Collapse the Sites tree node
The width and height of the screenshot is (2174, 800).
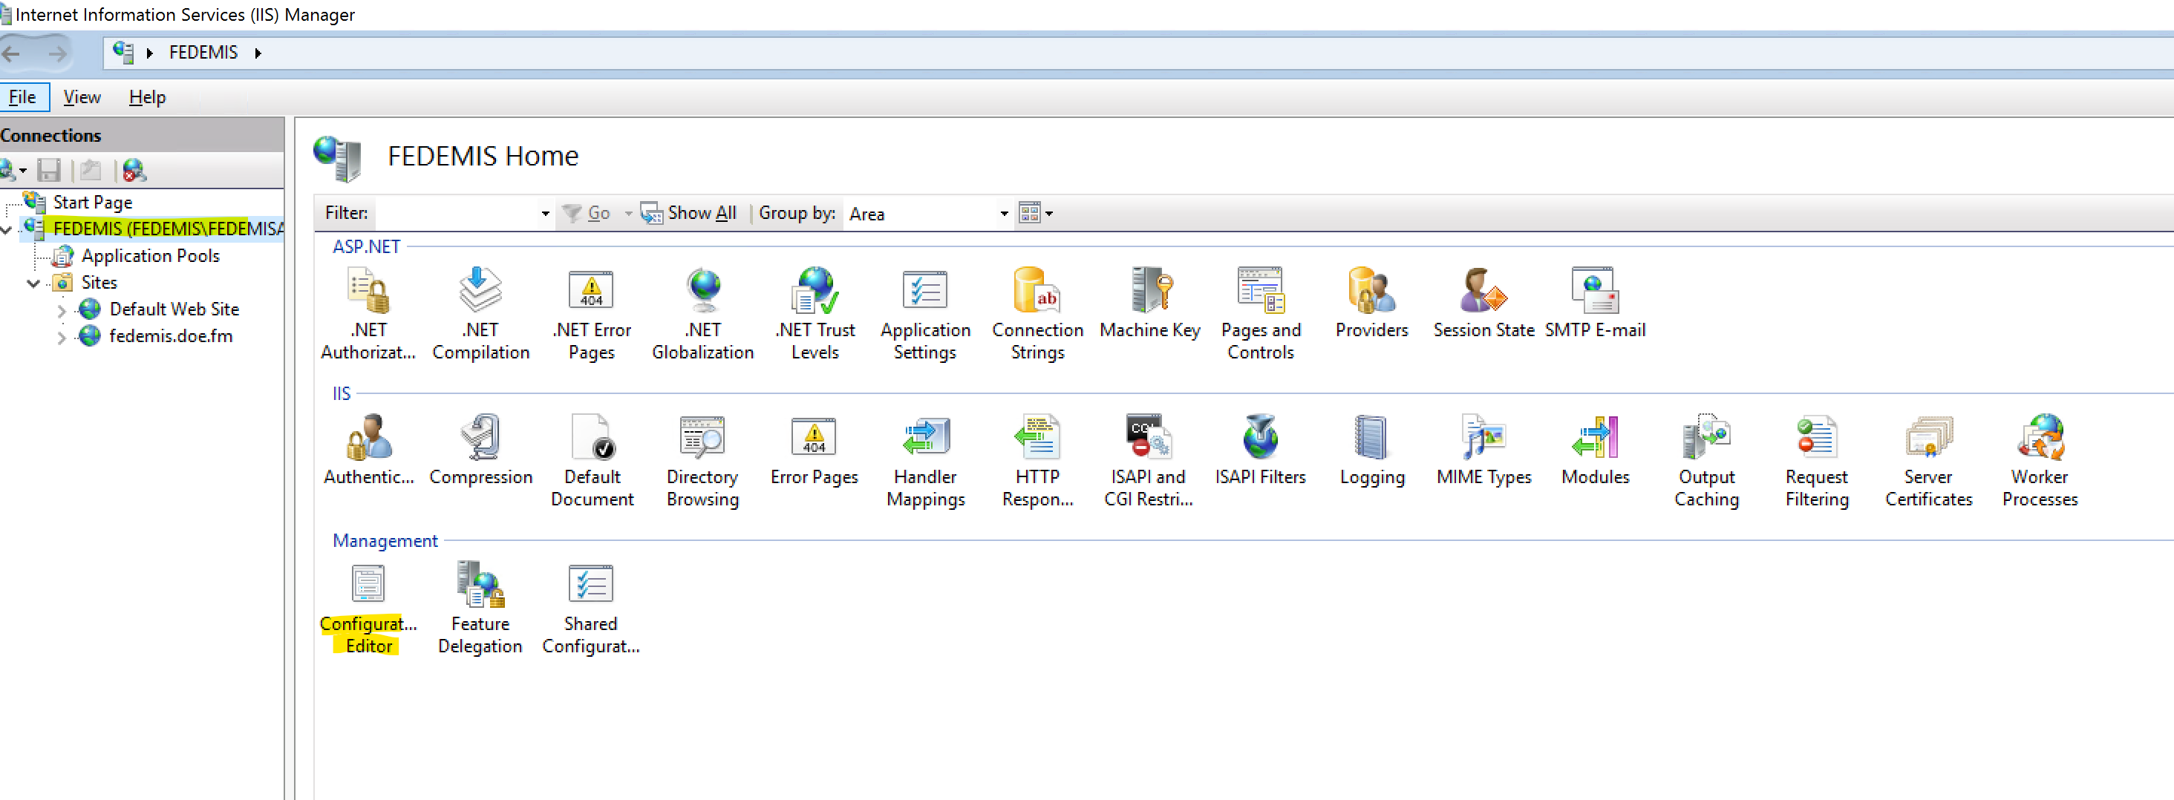point(33,283)
